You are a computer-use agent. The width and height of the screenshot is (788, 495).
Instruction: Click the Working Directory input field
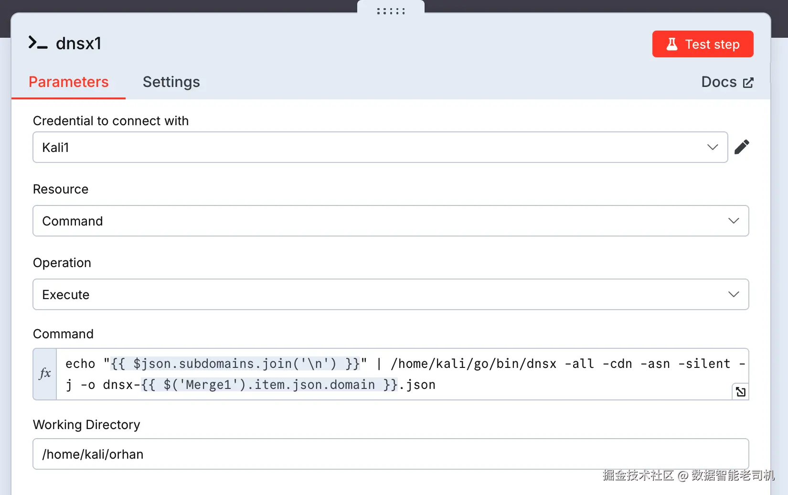(391, 454)
